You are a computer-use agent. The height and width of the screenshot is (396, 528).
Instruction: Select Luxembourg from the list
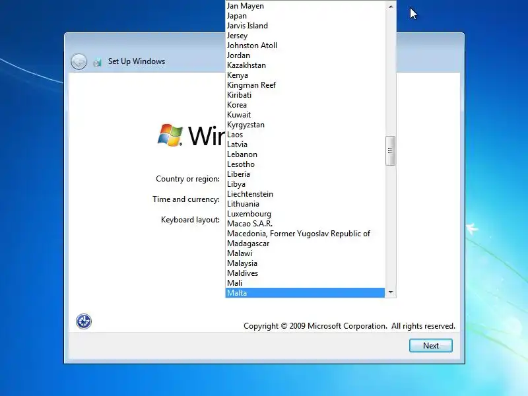pyautogui.click(x=305, y=214)
